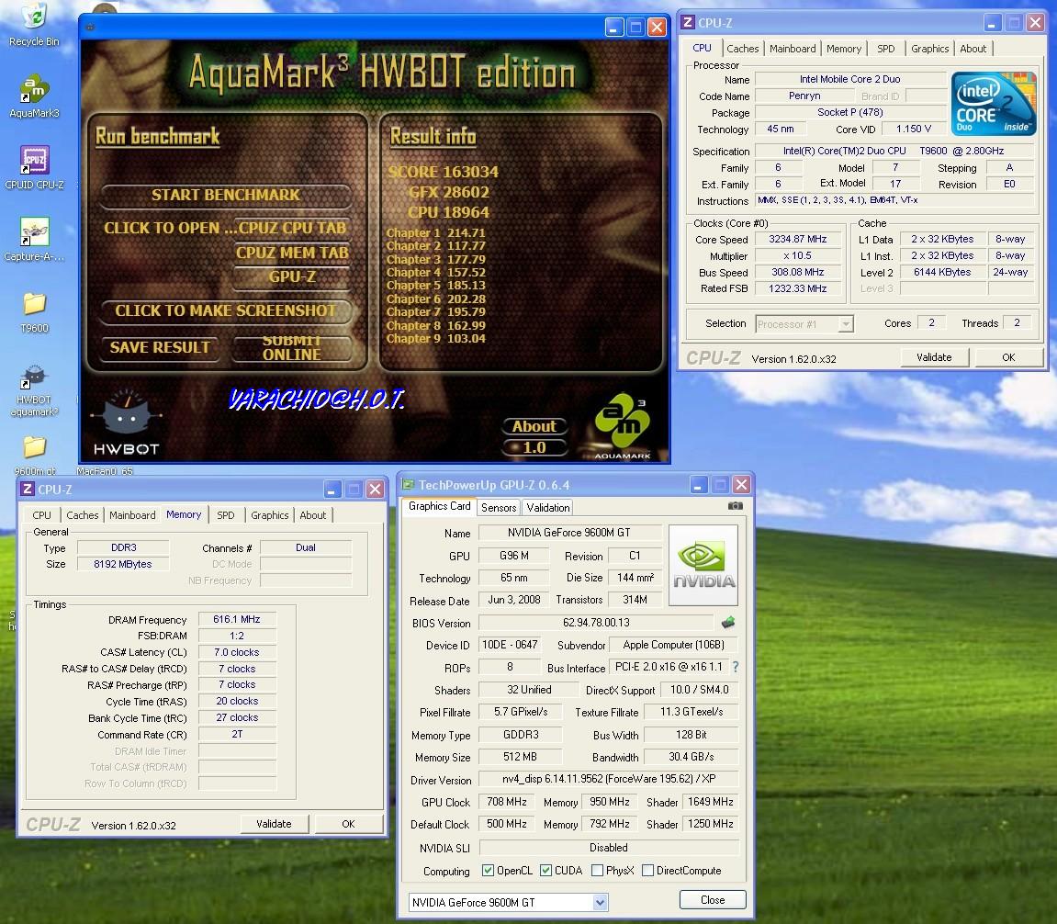Viewport: 1057px width, 924px height.
Task: Toggle the PhysX checkbox
Action: point(597,870)
